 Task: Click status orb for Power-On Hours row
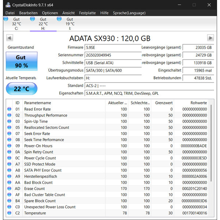(10, 146)
